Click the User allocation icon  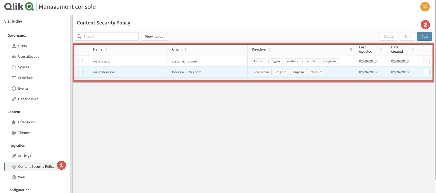tap(14, 57)
